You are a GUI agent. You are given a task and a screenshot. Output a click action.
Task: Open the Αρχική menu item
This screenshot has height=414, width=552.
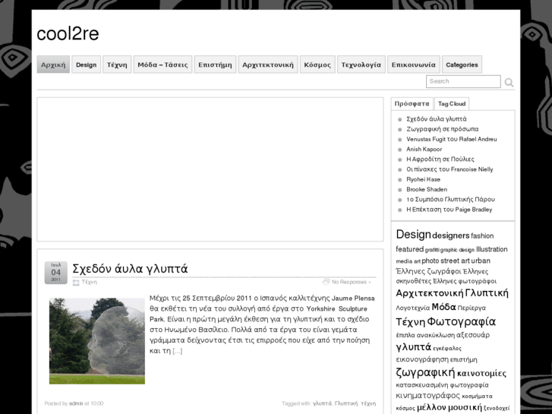(53, 65)
